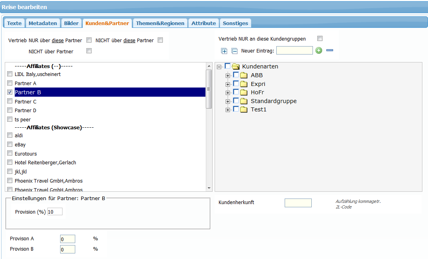Uncheck the Partner B checkbox
This screenshot has height=259, width=428.
(x=10, y=92)
